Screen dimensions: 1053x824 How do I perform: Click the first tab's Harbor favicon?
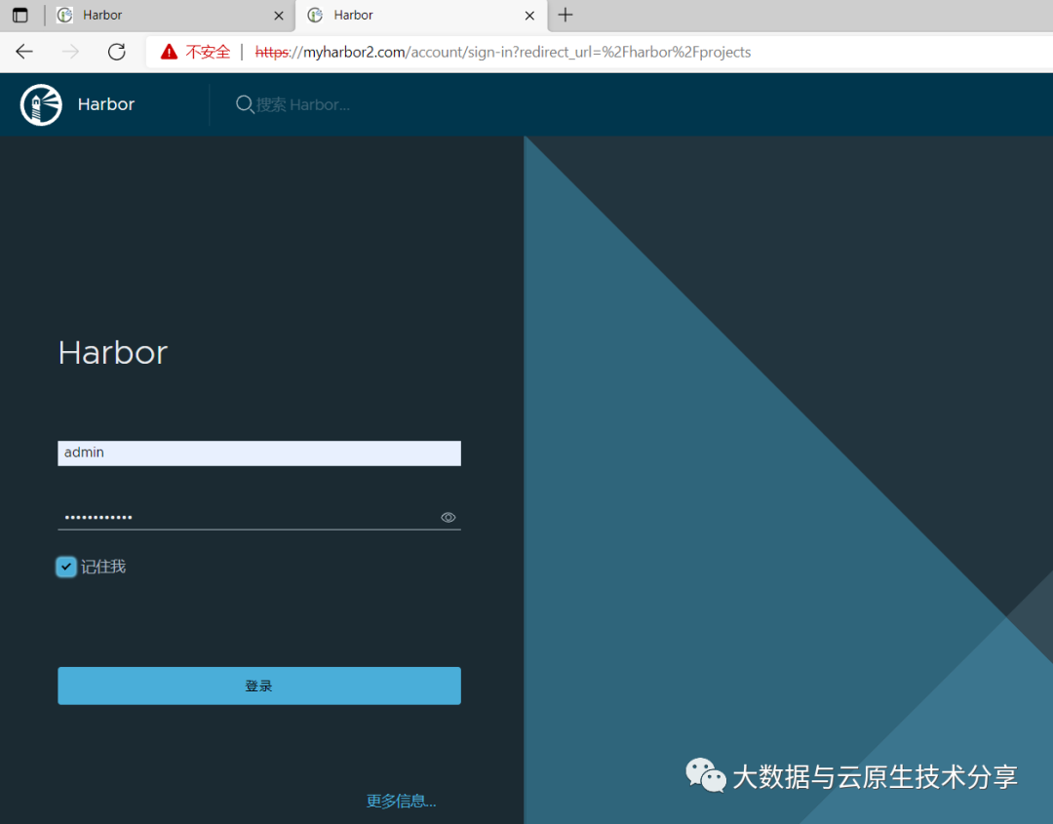coord(65,15)
